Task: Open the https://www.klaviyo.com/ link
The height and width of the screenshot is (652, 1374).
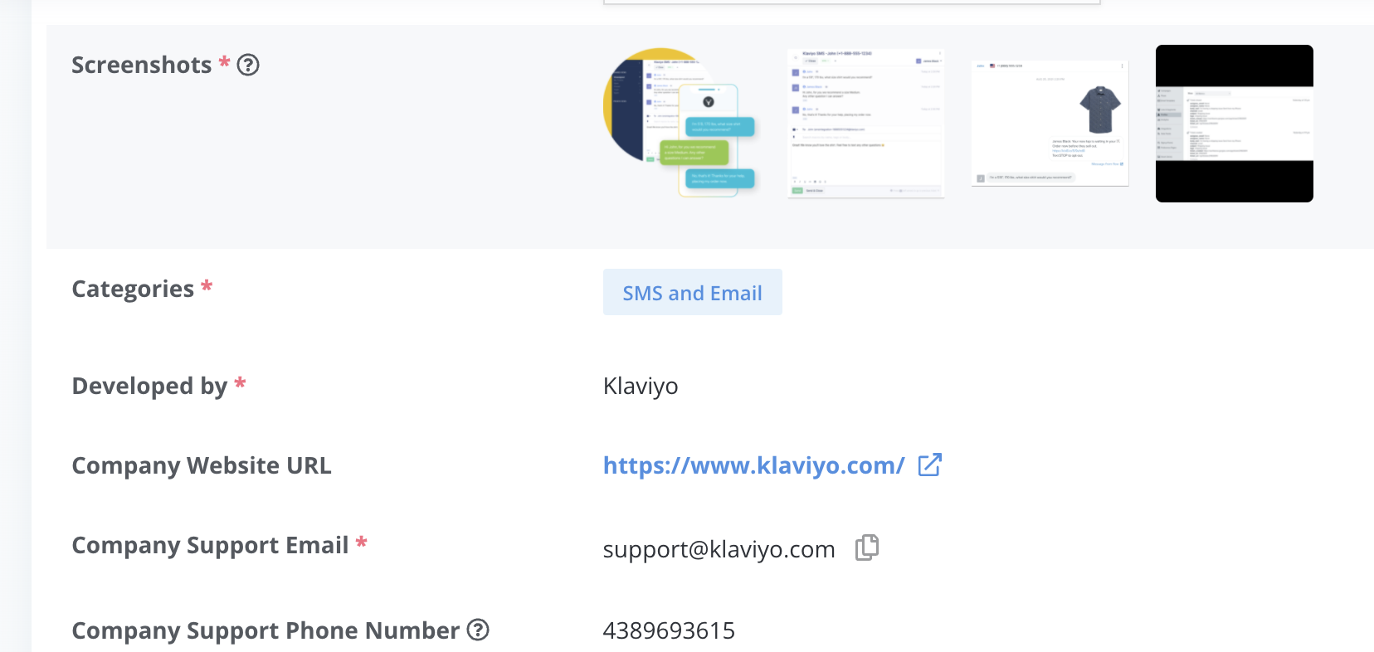Action: (x=753, y=465)
